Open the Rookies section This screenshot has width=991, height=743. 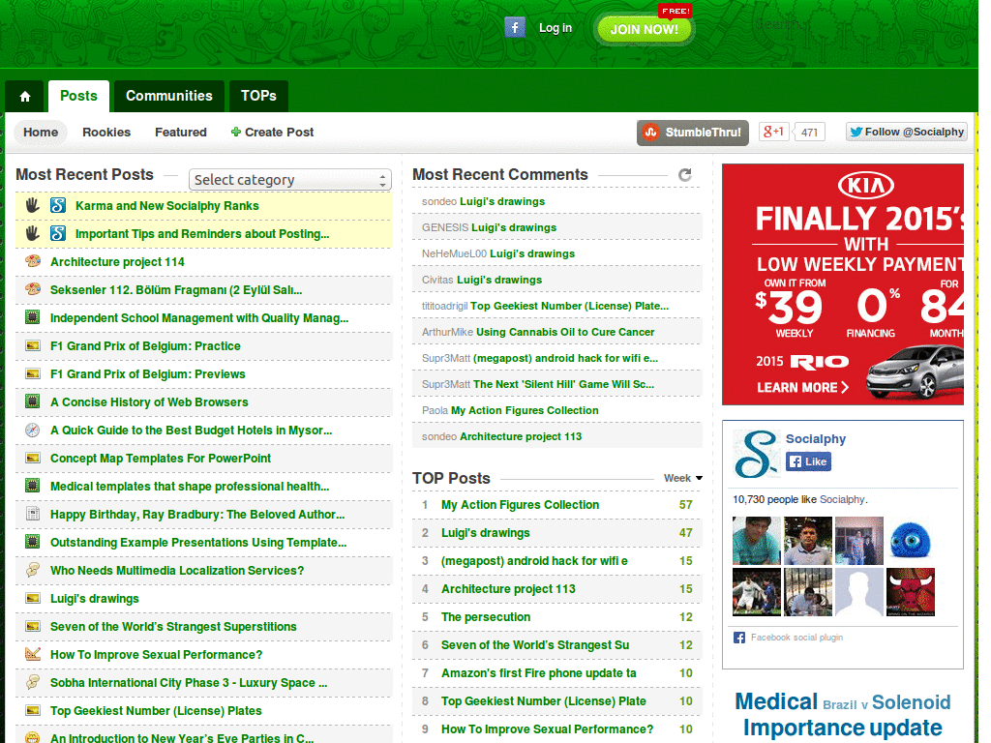click(x=106, y=132)
